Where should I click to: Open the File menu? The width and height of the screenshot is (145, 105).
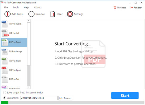[6, 7]
